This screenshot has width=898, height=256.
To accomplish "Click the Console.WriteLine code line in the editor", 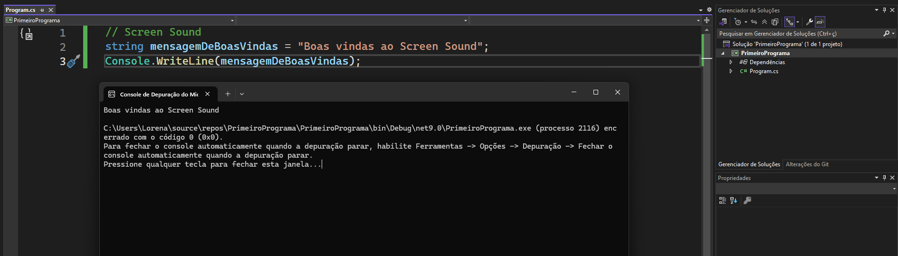I will pos(233,61).
